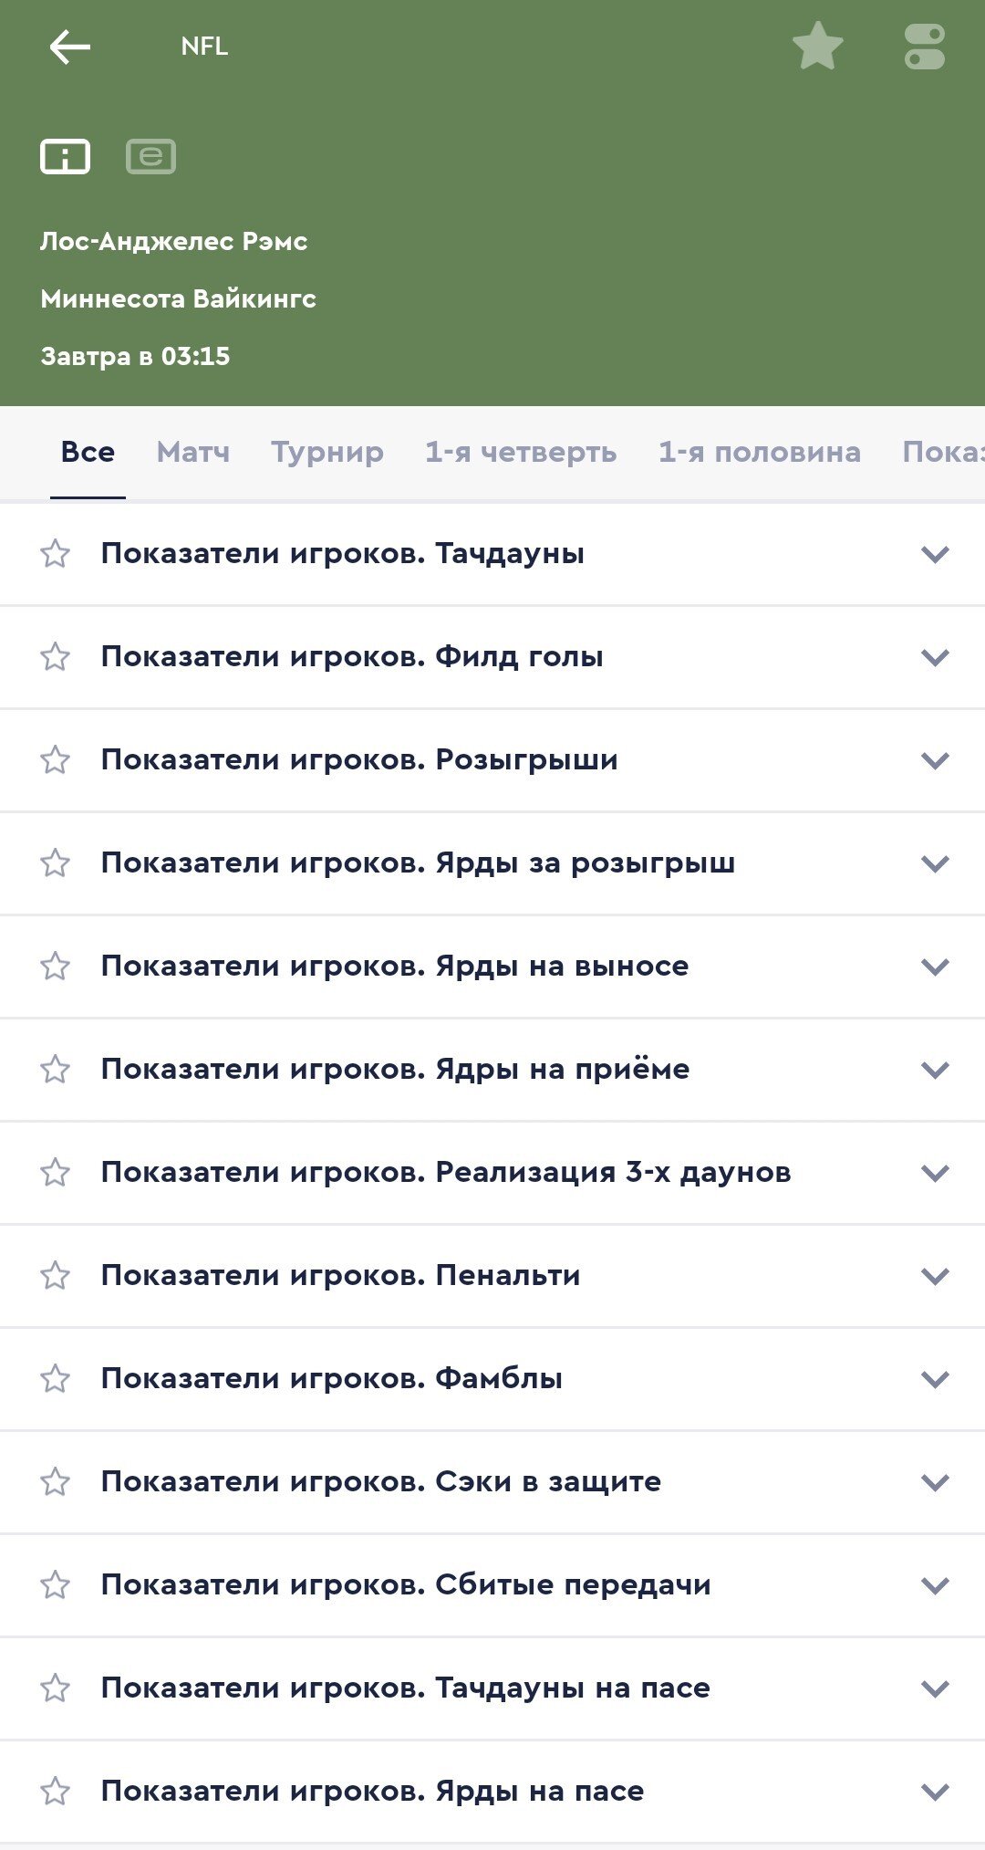Click the greyed-out 'e' broadcast icon

[x=150, y=156]
